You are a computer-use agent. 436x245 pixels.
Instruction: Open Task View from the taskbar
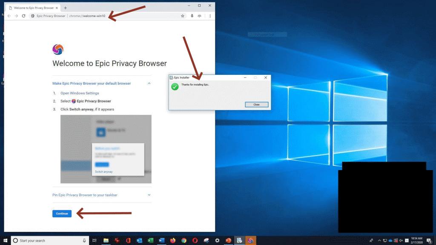tap(95, 240)
